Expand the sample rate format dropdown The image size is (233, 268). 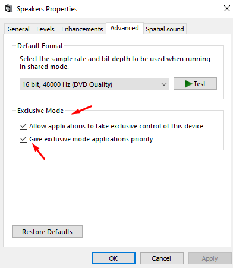(x=95, y=84)
